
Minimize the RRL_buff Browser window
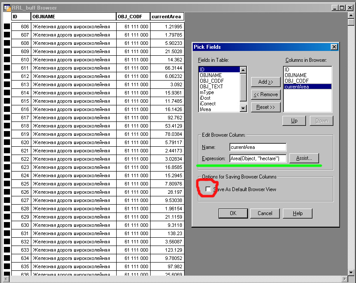335,8
